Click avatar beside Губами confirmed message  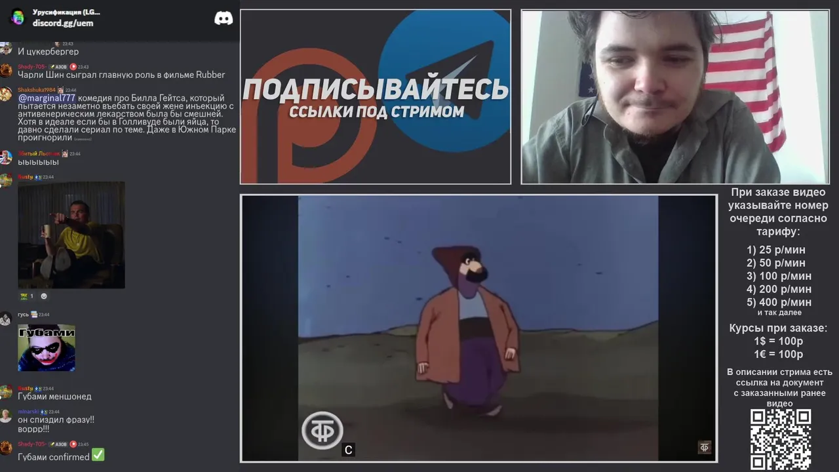(x=5, y=448)
